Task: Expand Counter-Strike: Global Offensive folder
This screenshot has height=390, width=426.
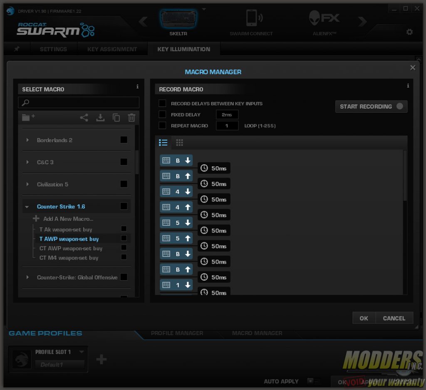Action: pyautogui.click(x=27, y=277)
